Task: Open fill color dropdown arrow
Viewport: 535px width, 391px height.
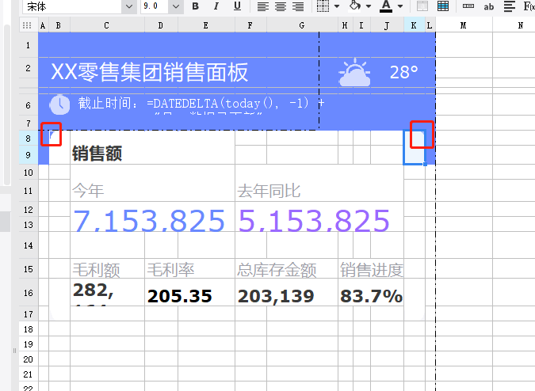Action: [369, 6]
